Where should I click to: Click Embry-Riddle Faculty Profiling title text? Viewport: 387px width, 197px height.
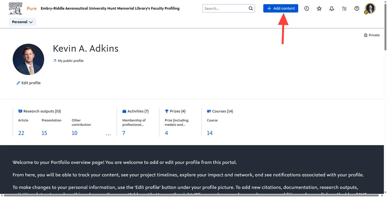pos(110,8)
